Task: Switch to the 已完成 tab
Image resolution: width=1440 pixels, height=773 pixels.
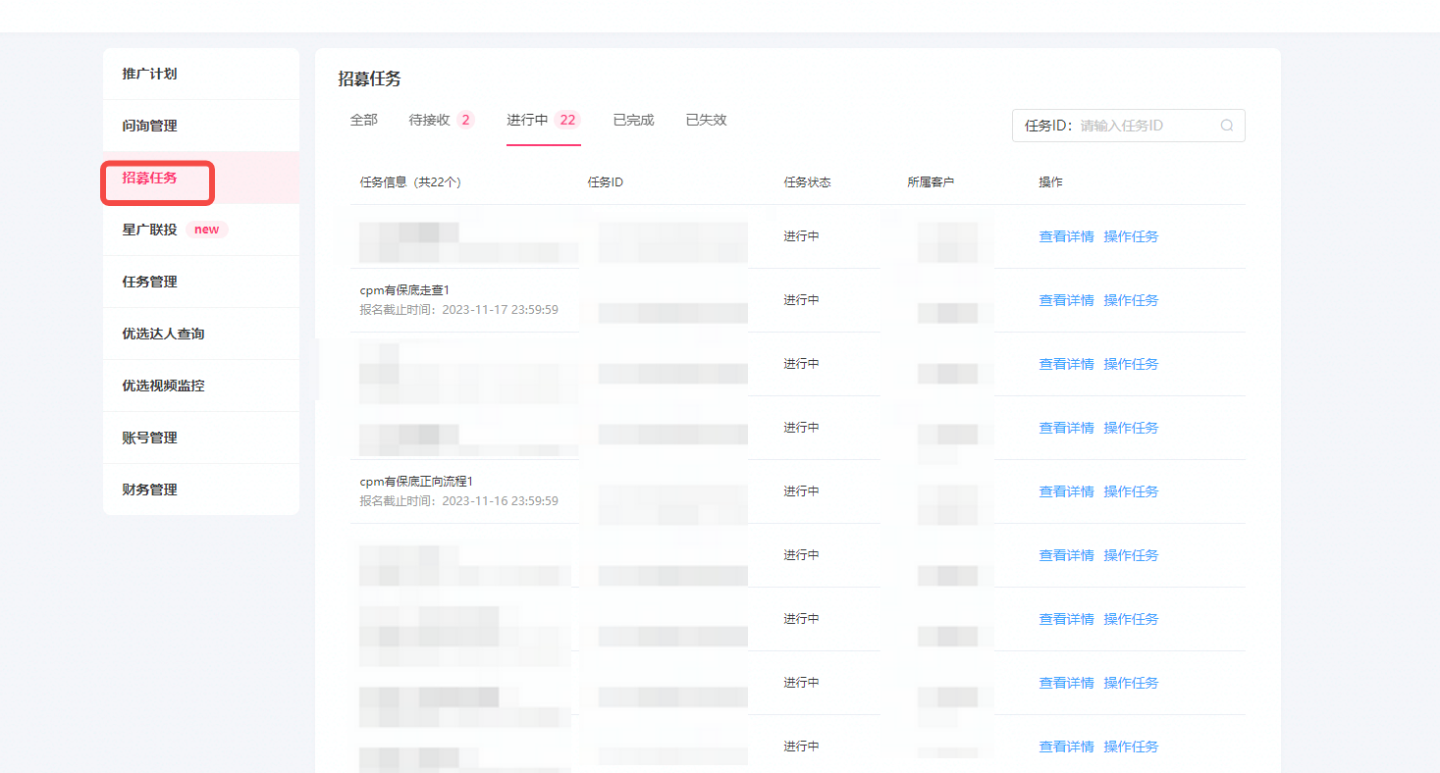Action: pos(633,120)
